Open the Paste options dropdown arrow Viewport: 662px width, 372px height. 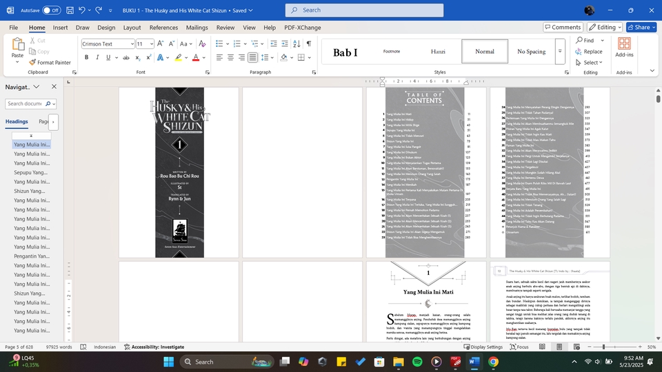[x=17, y=63]
